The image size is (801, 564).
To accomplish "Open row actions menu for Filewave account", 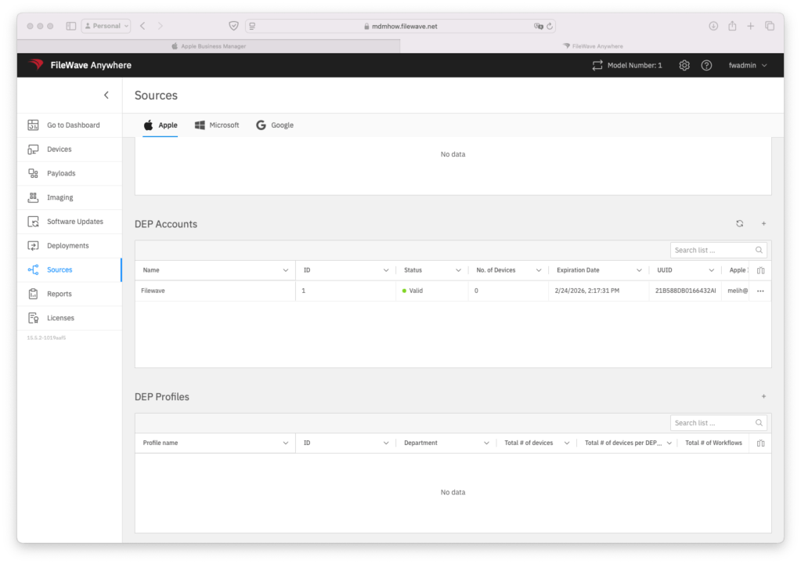I will coord(760,291).
